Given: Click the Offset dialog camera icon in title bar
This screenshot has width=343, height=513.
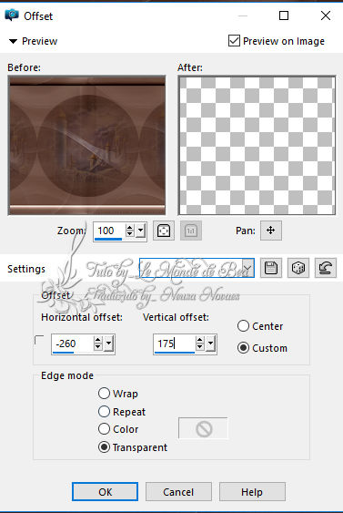Looking at the screenshot, I should pyautogui.click(x=12, y=15).
